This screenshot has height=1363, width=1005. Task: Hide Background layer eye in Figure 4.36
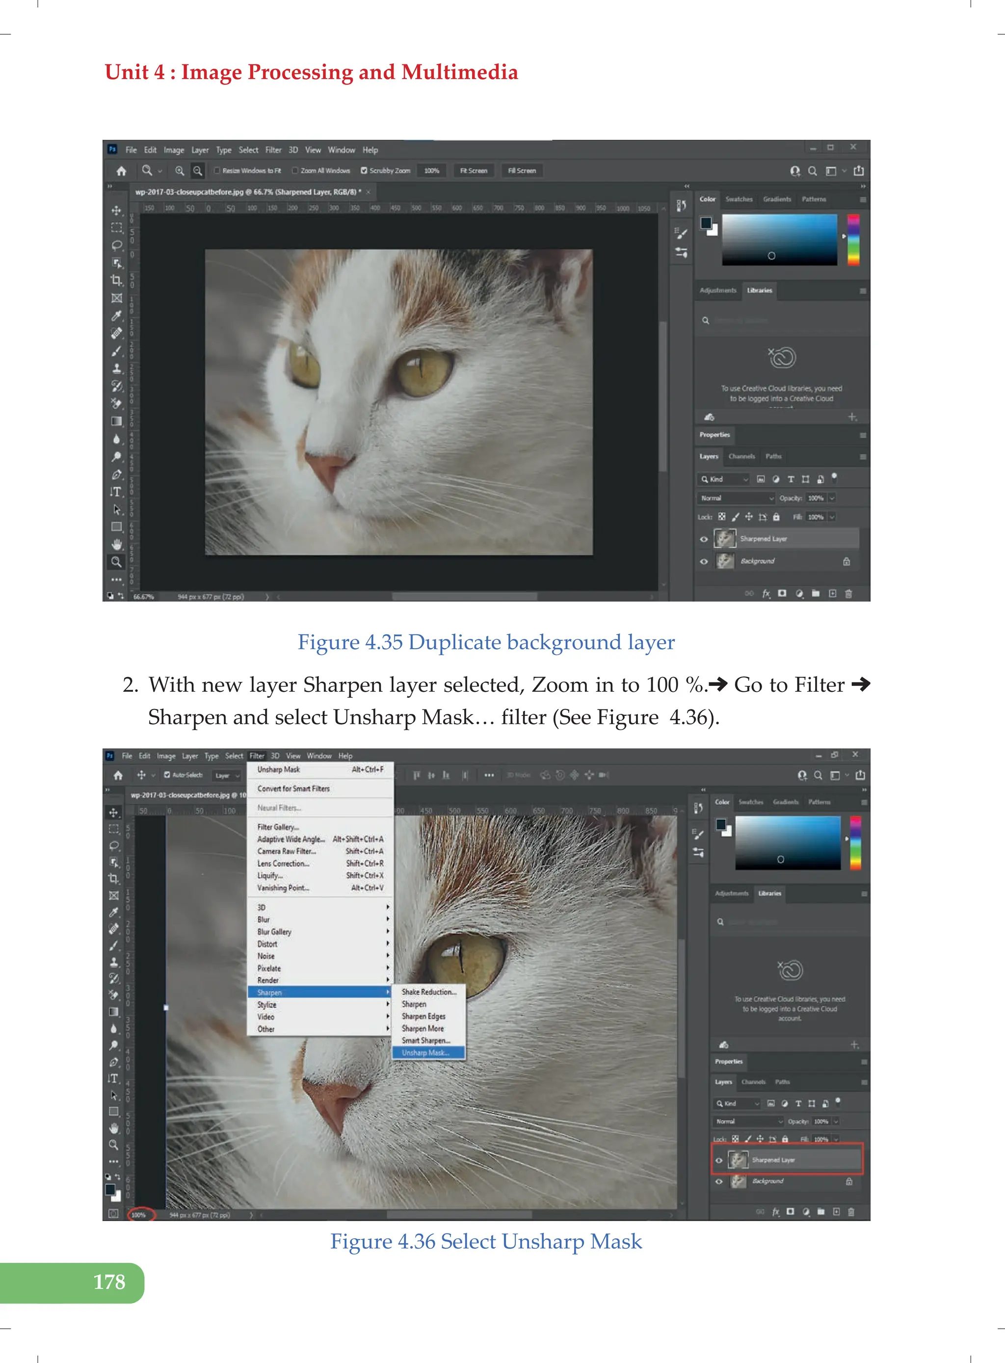718,1181
